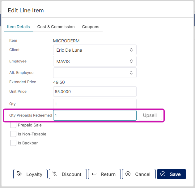Click the Save checkmark icon
195x188 pixels.
[x=163, y=174]
